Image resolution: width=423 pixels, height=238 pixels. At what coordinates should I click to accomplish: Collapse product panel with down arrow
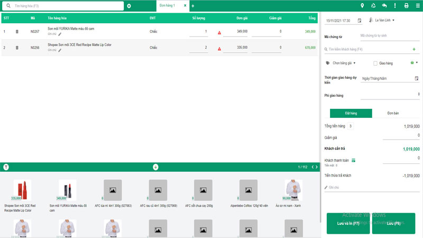tap(155, 167)
